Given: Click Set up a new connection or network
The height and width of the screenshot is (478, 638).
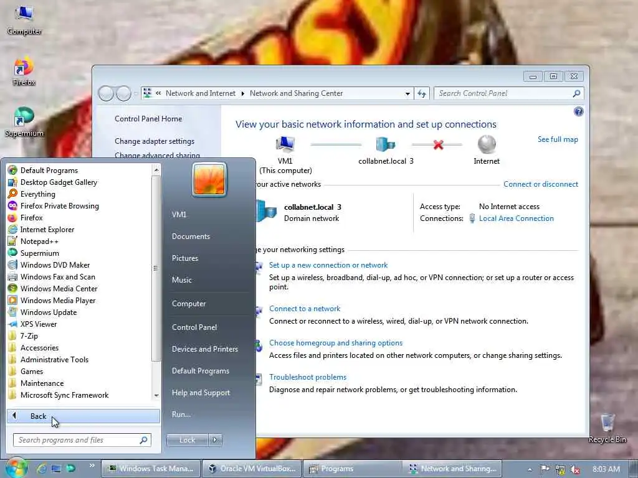Looking at the screenshot, I should (328, 265).
